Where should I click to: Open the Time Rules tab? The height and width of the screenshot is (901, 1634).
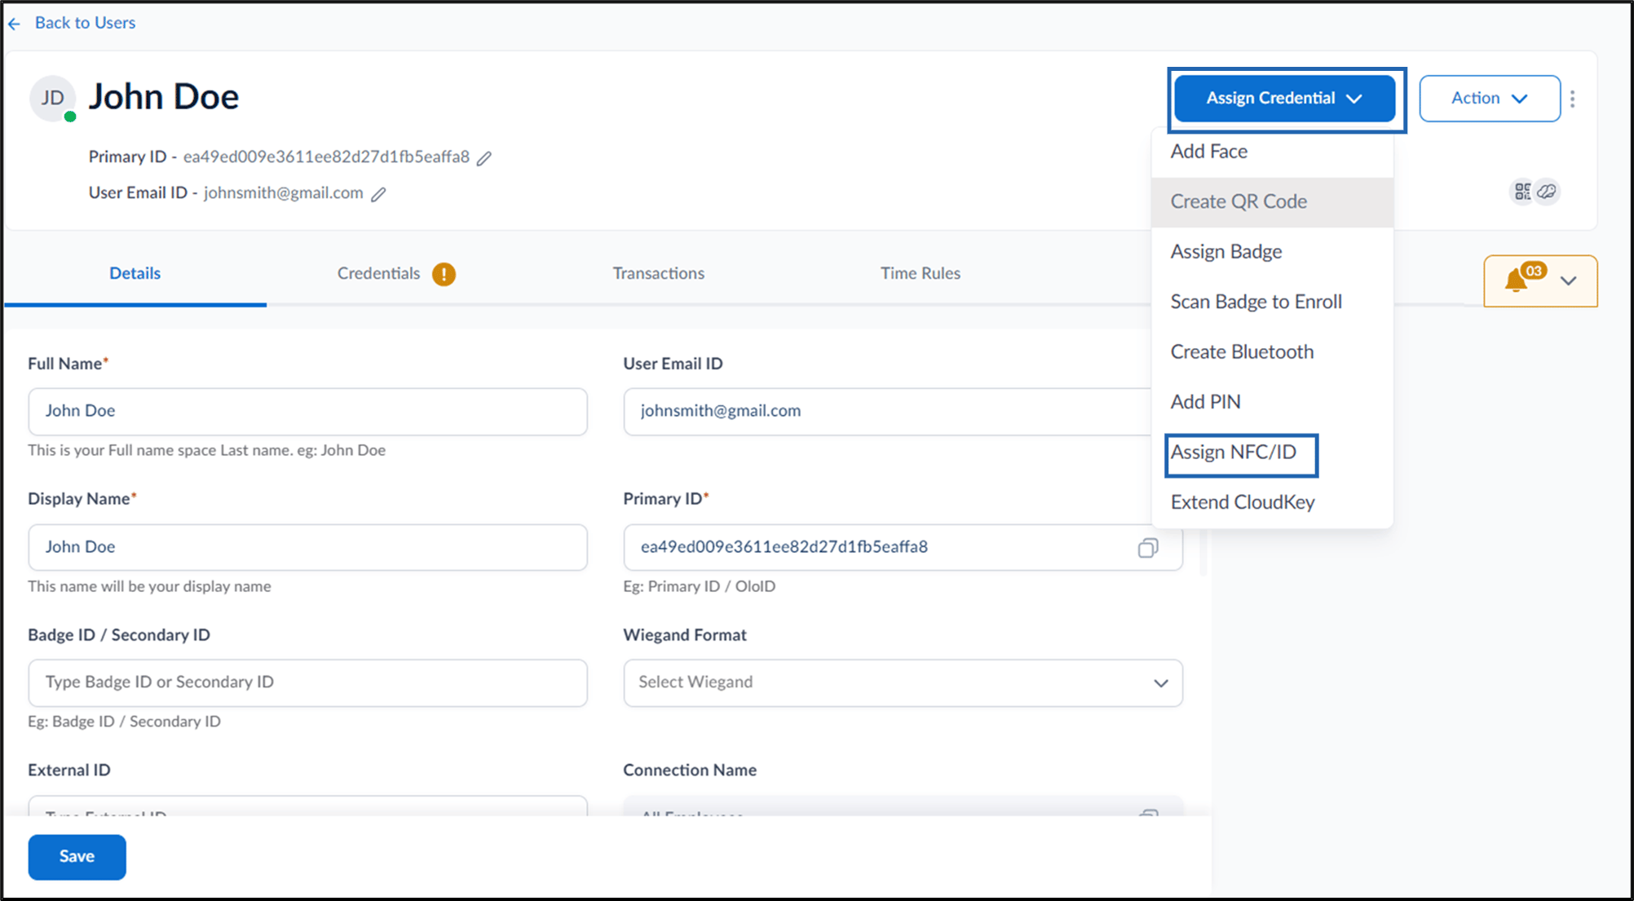coord(921,274)
